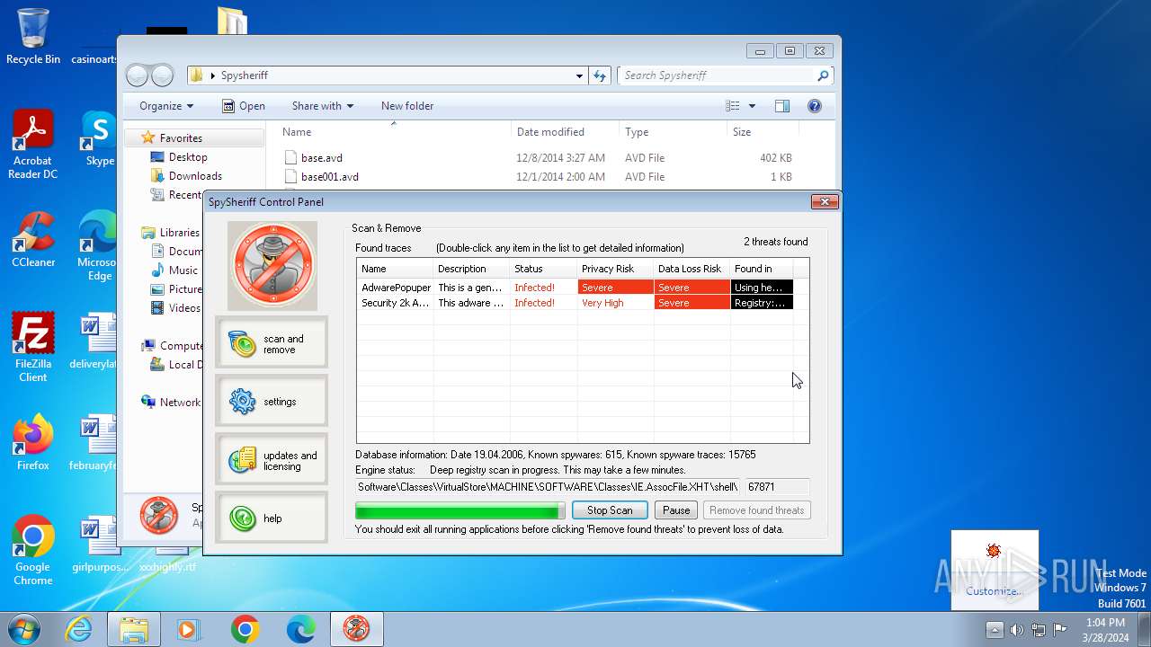Toggle the preview pane icon
Screen dimensions: 1151x647
782,106
